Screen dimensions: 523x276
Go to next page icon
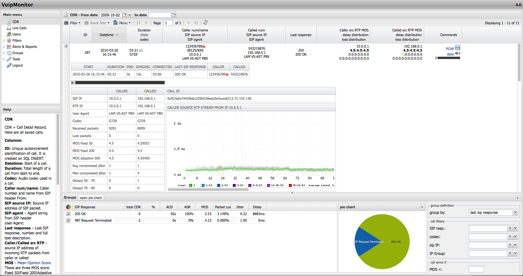point(189,23)
